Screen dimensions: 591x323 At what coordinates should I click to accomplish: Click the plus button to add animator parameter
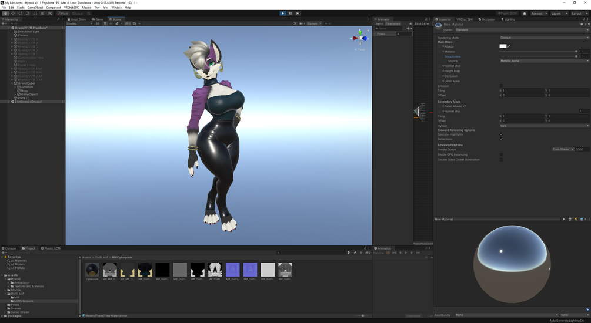click(x=408, y=28)
